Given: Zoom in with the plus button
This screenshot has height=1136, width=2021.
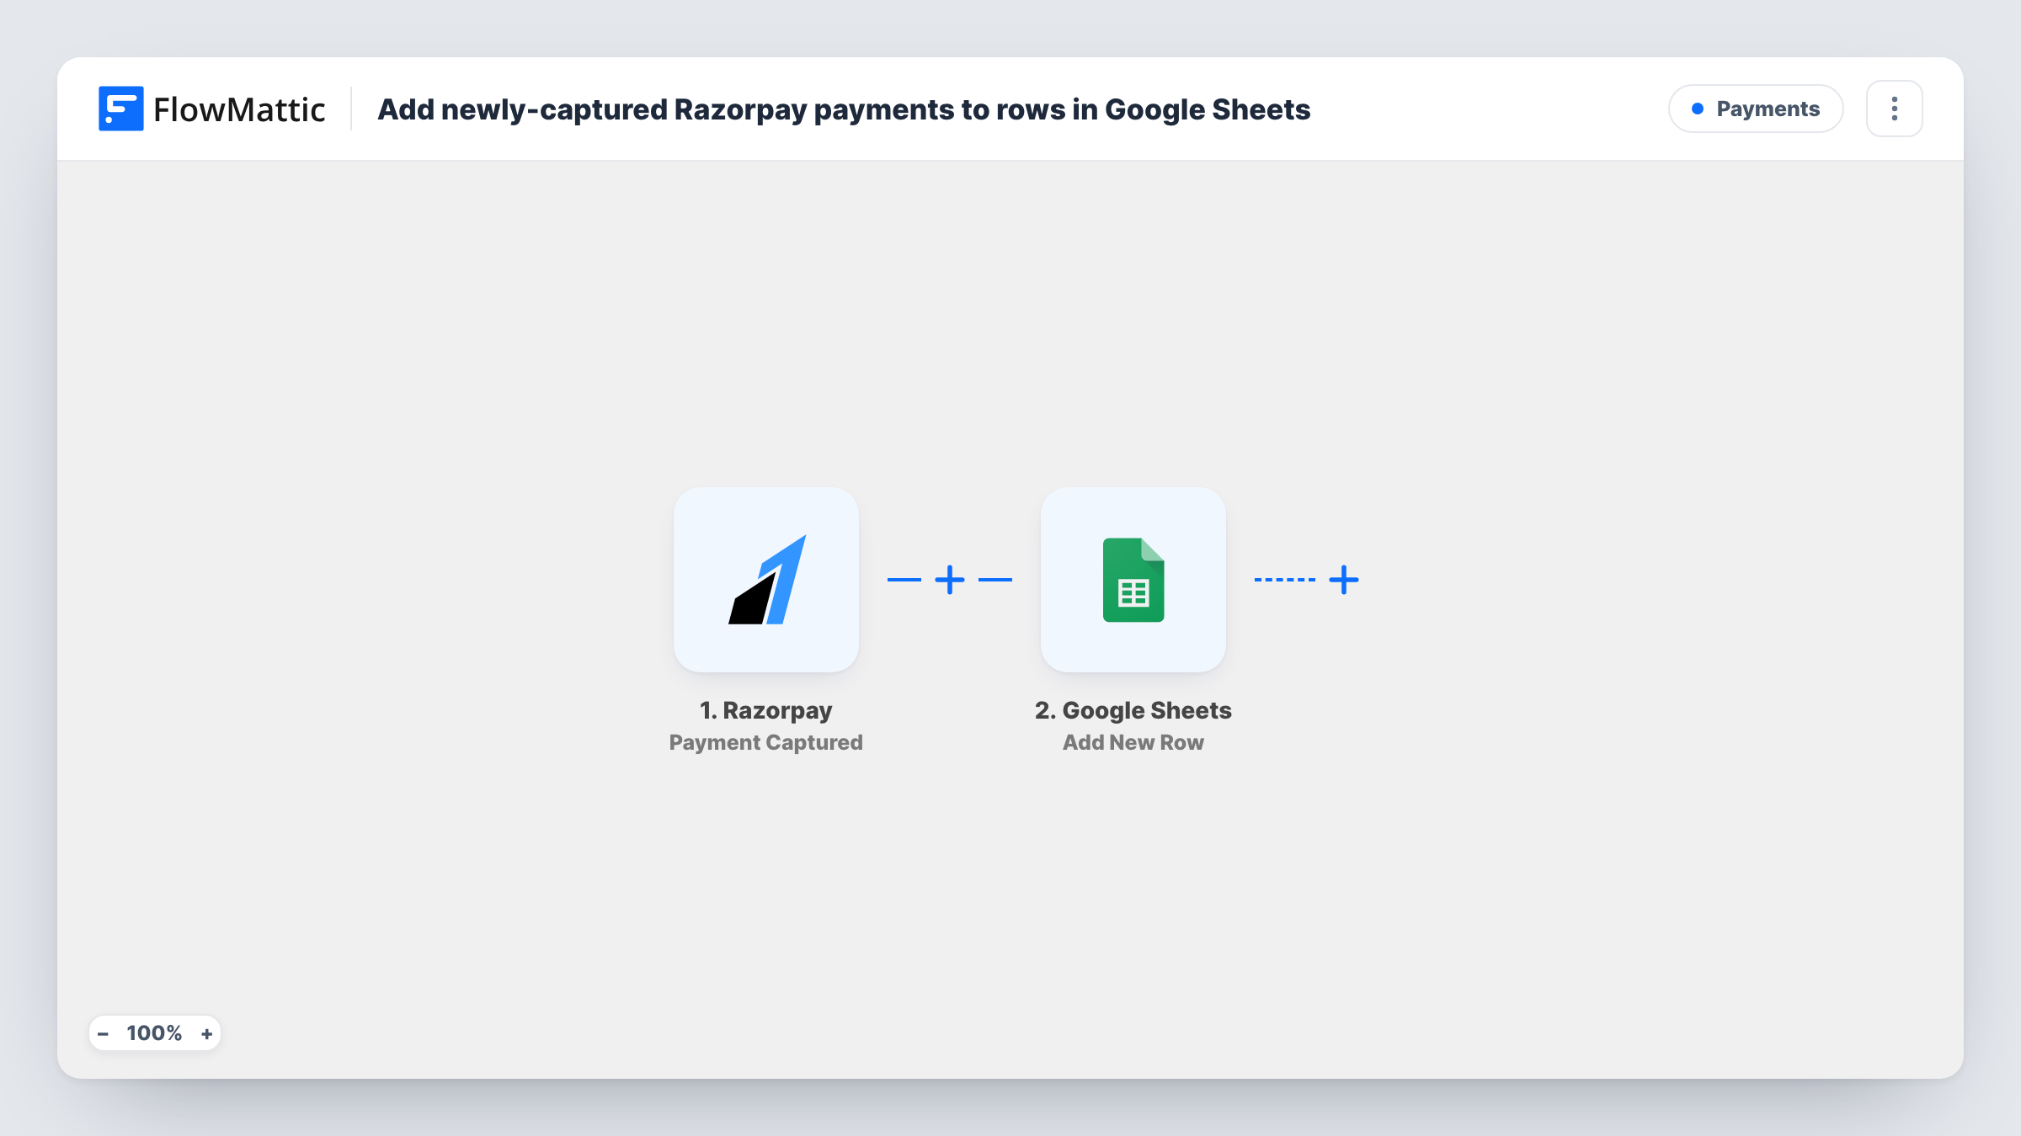Looking at the screenshot, I should pos(206,1033).
